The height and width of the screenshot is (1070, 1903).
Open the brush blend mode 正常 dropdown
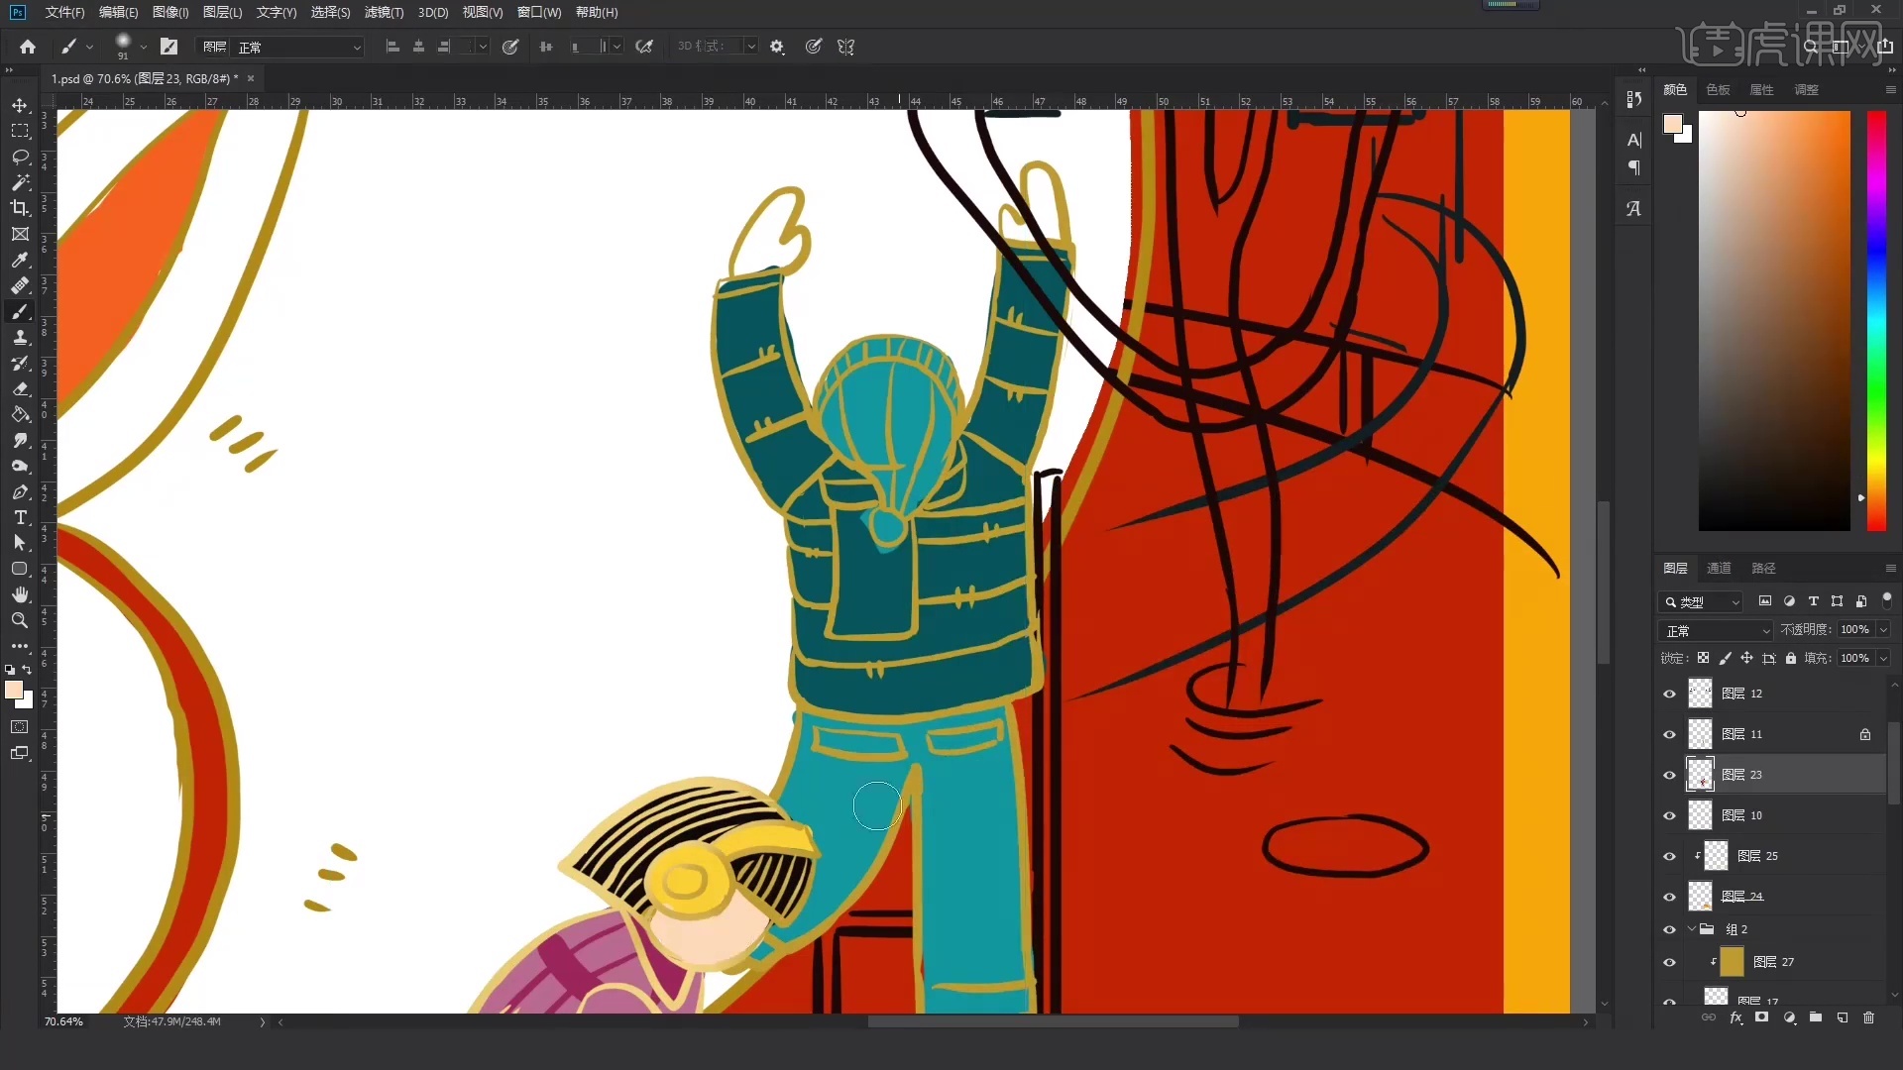[x=299, y=47]
